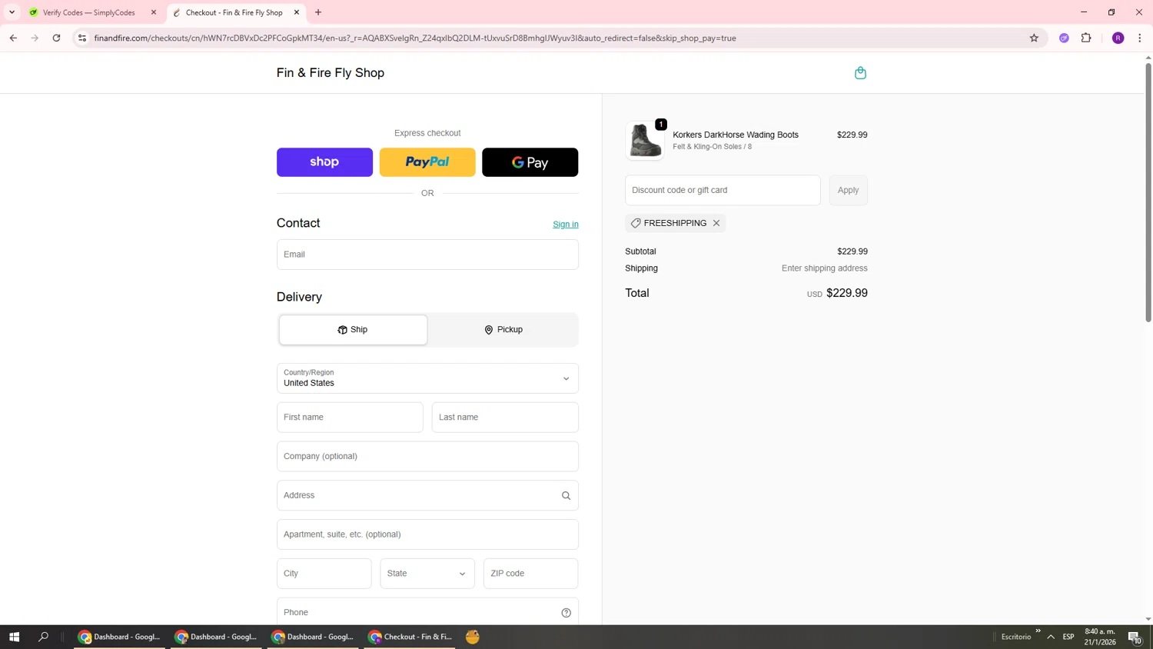Close the Verify Codes SimplyCodes tab

pos(154,12)
